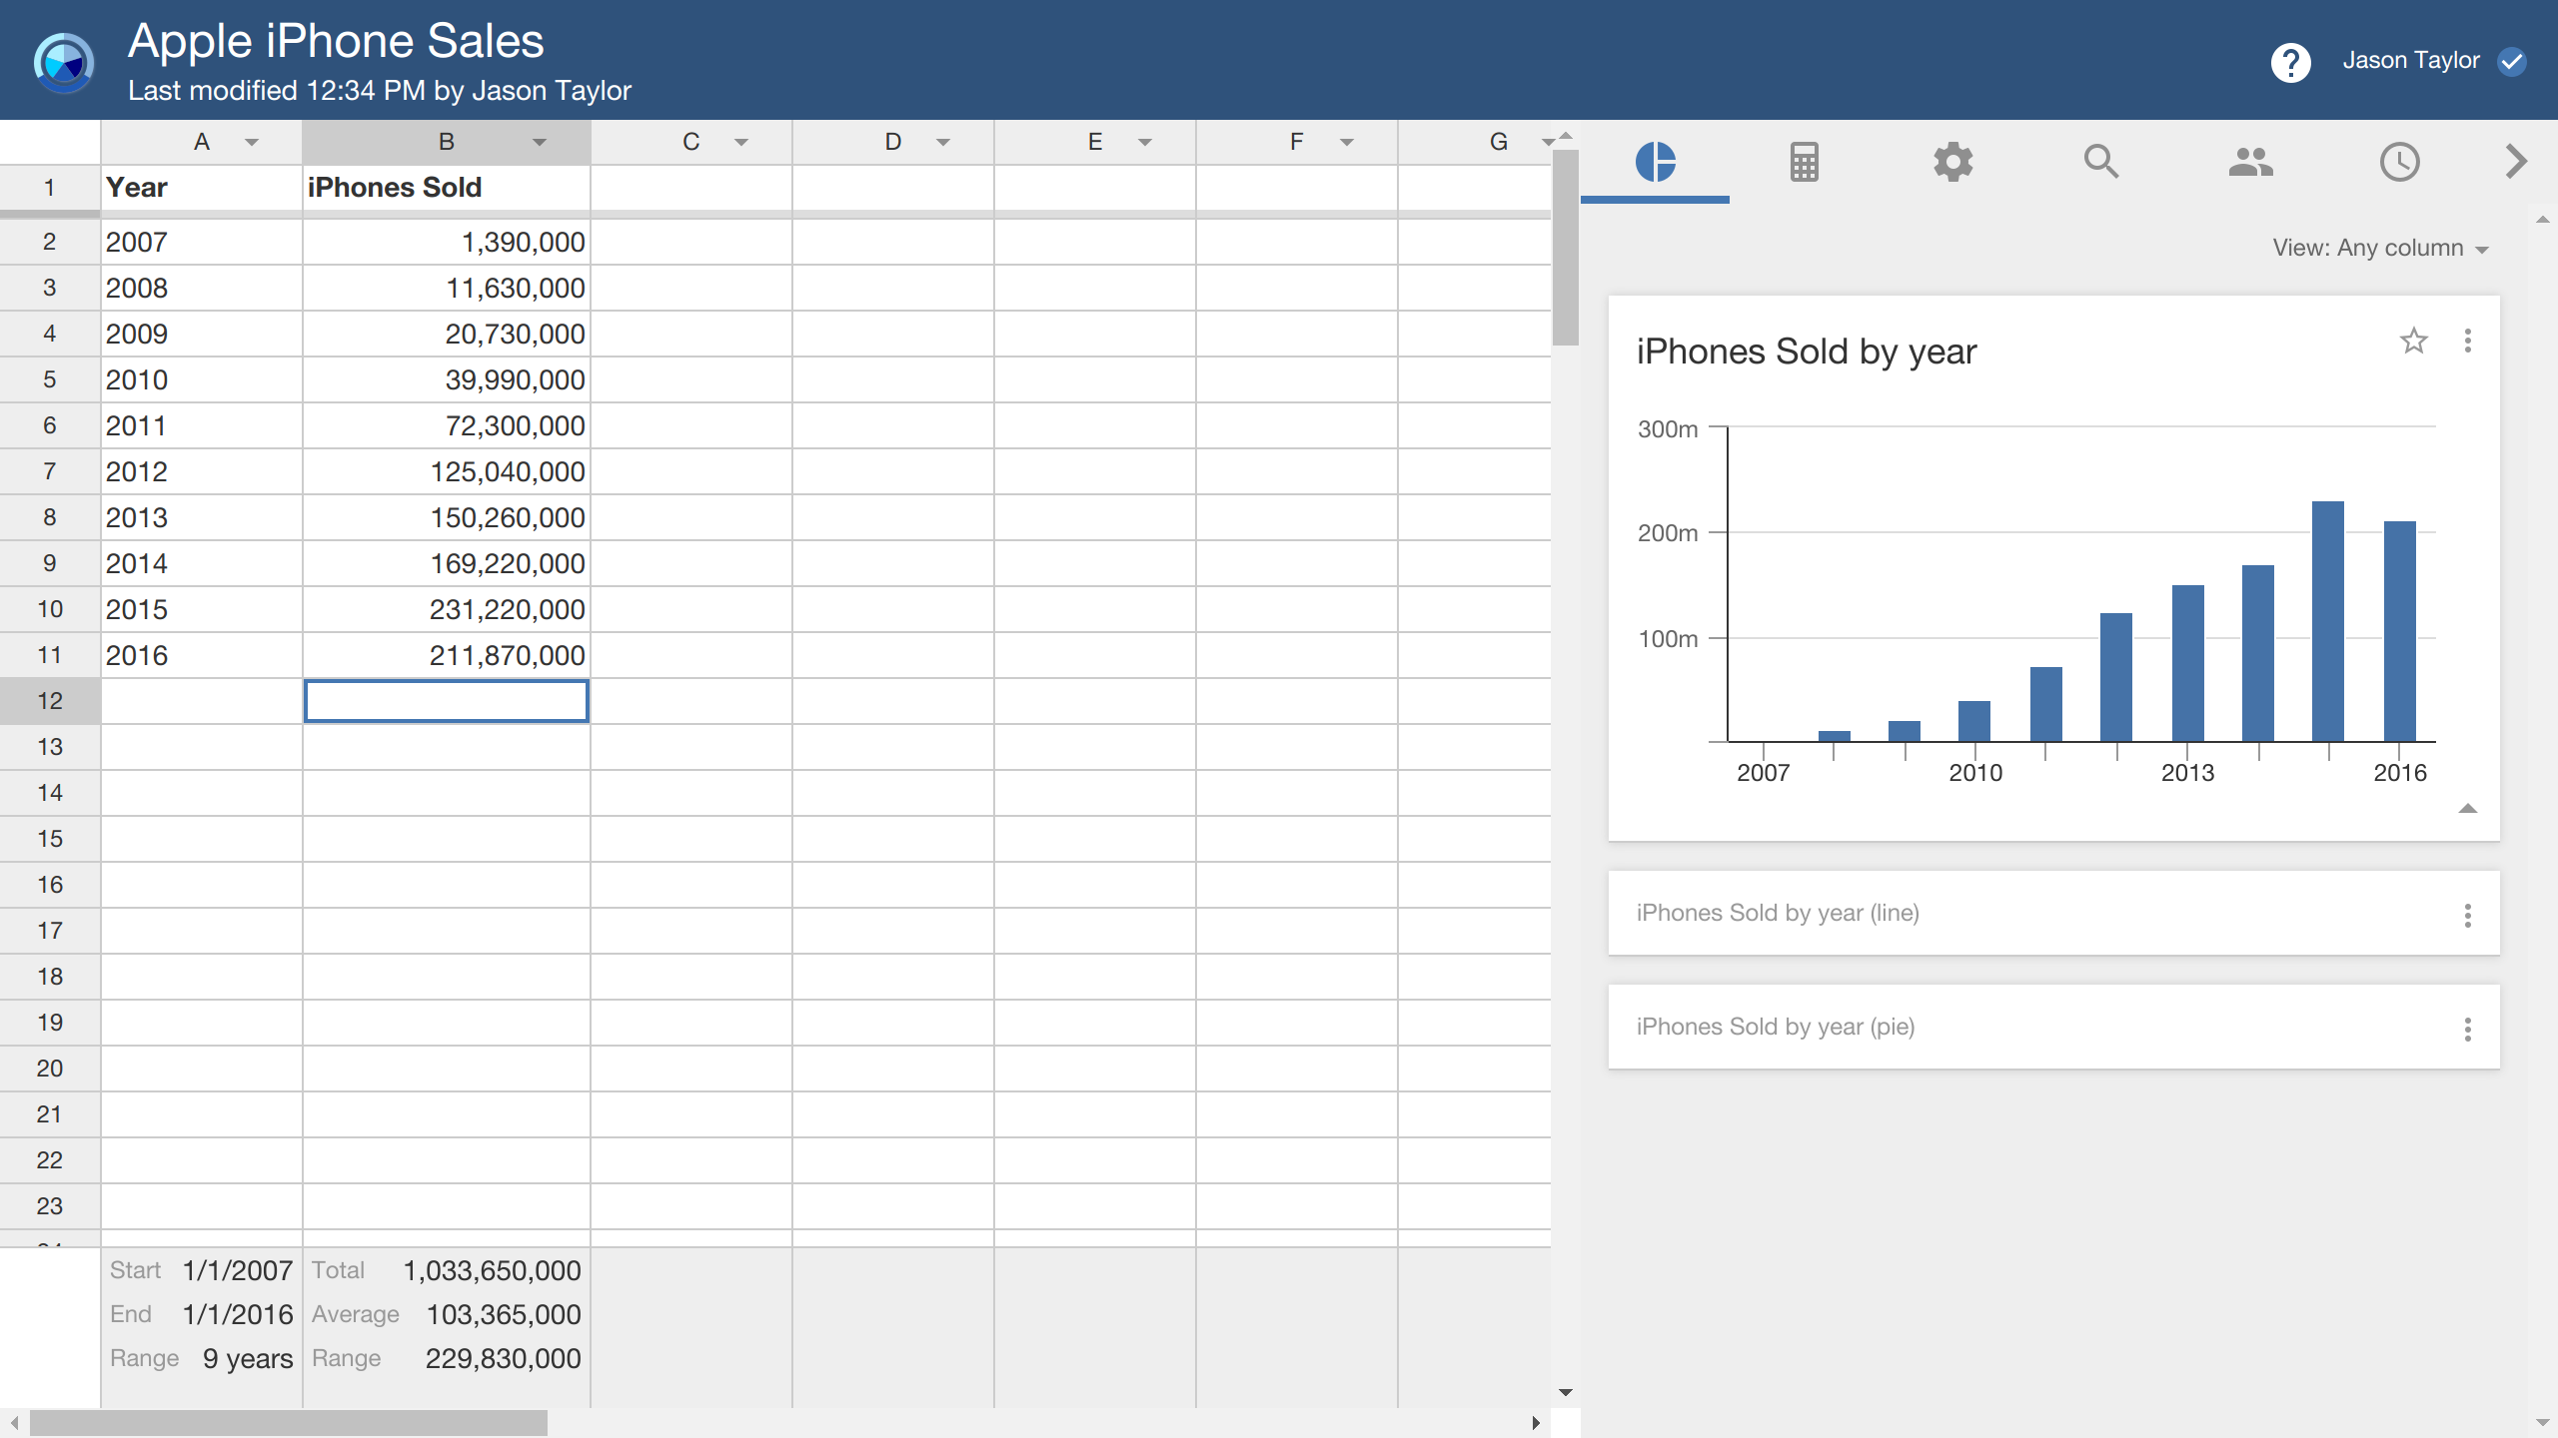Select the iPhones Sold header cell

tap(446, 188)
